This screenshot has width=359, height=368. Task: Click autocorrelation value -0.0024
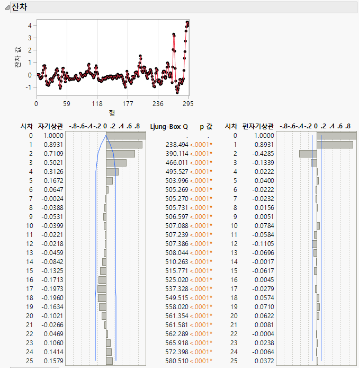click(x=52, y=199)
